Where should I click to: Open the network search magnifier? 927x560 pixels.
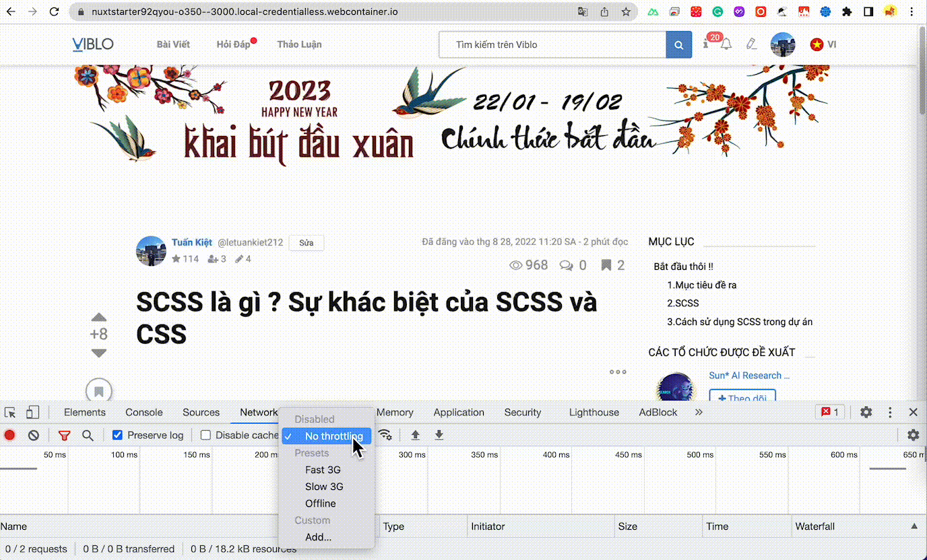(88, 435)
